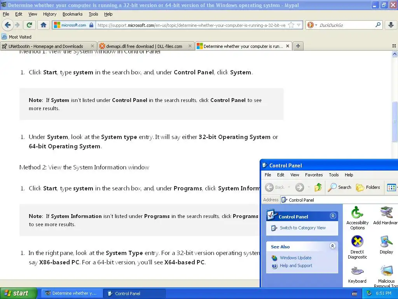The height and width of the screenshot is (299, 398).
Task: Collapse the See Also section
Action: pyautogui.click(x=333, y=246)
